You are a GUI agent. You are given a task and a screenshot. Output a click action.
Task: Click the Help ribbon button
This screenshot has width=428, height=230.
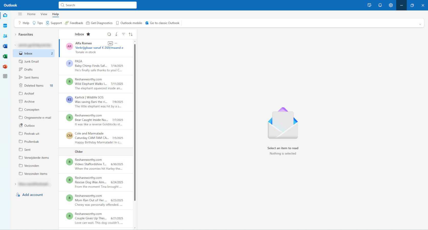coord(23,23)
